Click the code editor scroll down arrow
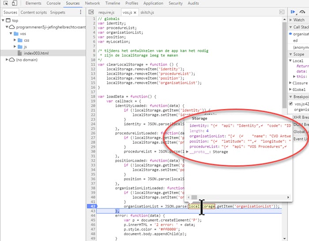This screenshot has height=241, width=309. [x=284, y=238]
